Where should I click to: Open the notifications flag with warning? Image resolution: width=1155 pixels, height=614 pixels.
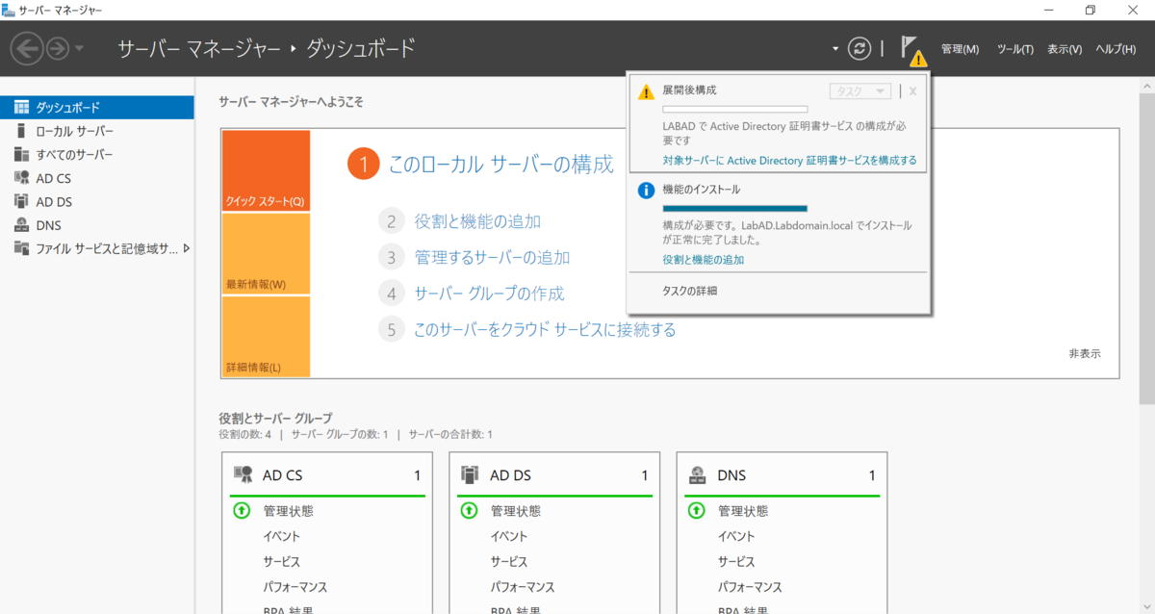(x=911, y=49)
